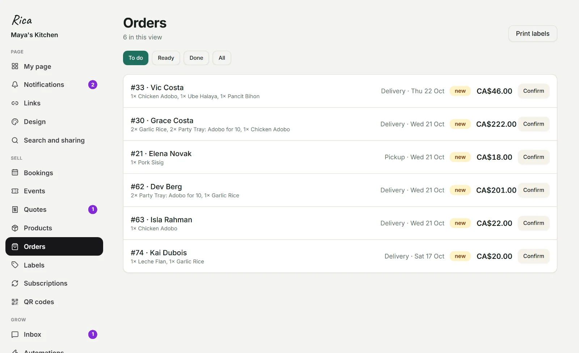Click the Bookings calendar icon
This screenshot has width=579, height=353.
[x=15, y=173]
